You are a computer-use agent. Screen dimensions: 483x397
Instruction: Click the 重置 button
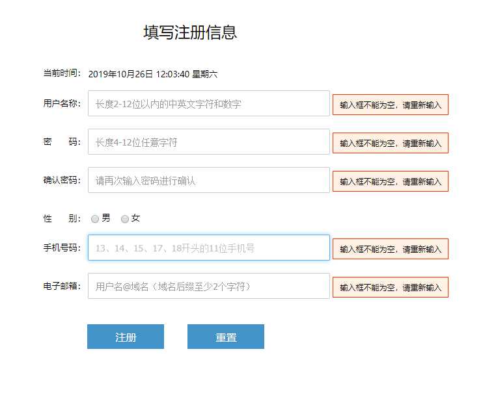coord(225,337)
